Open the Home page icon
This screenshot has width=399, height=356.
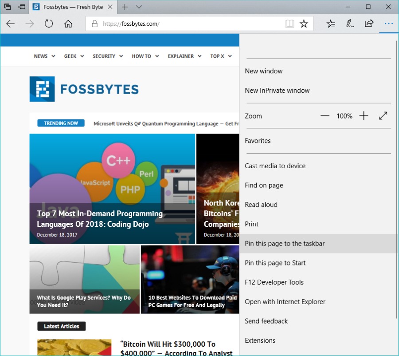click(68, 24)
